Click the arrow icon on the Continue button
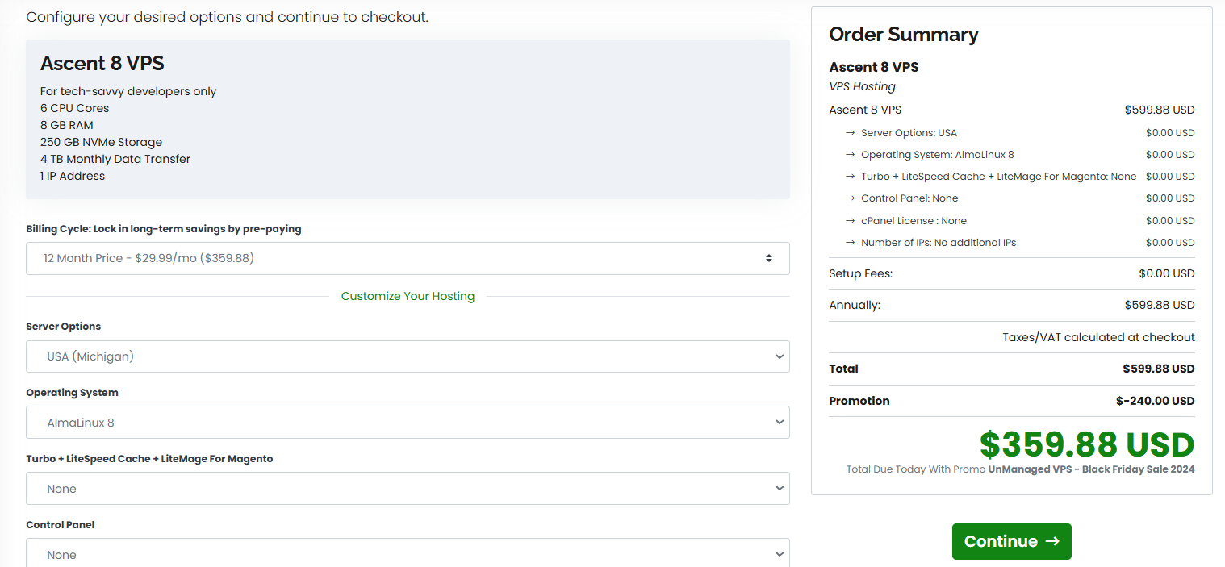The height and width of the screenshot is (567, 1225). pyautogui.click(x=1052, y=541)
